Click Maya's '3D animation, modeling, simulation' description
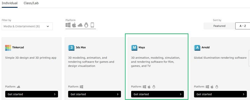This screenshot has width=250, height=100. click(x=156, y=62)
